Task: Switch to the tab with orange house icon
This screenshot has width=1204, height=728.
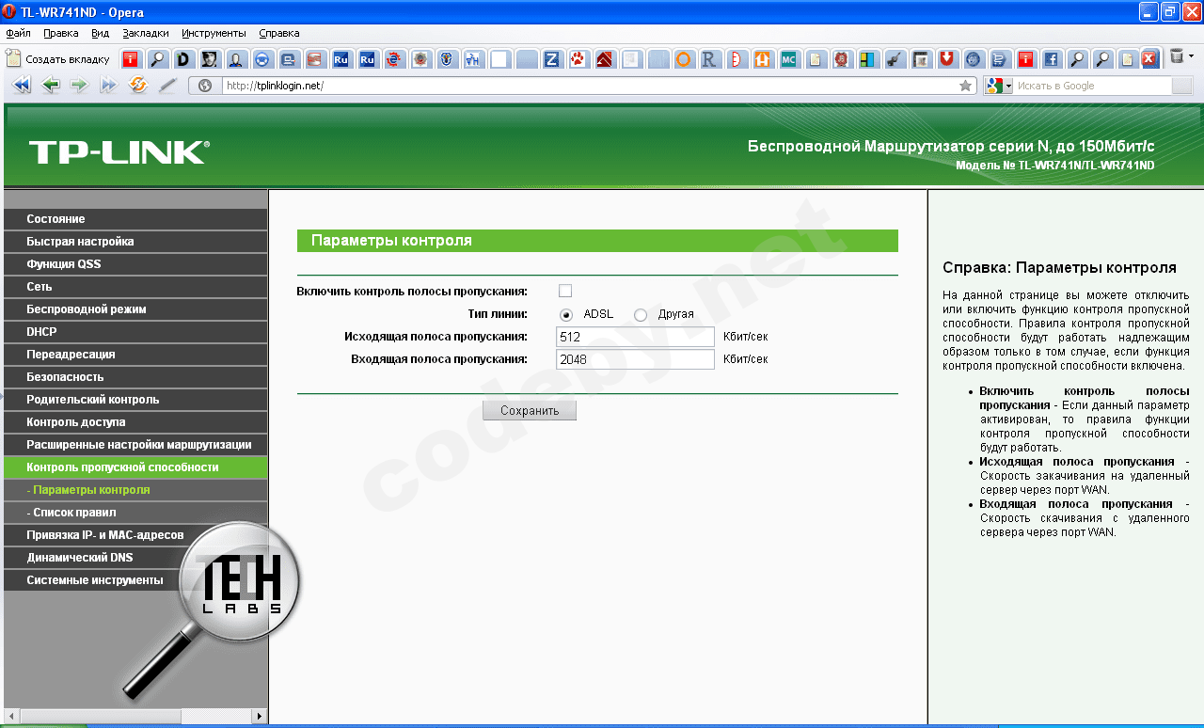Action: 763,59
